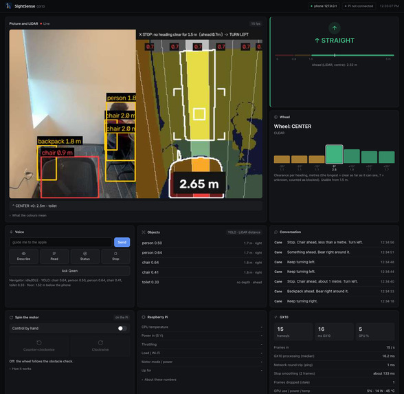This screenshot has height=394, width=404.
Task: Toggle the Control by hand switch
Action: click(x=122, y=328)
